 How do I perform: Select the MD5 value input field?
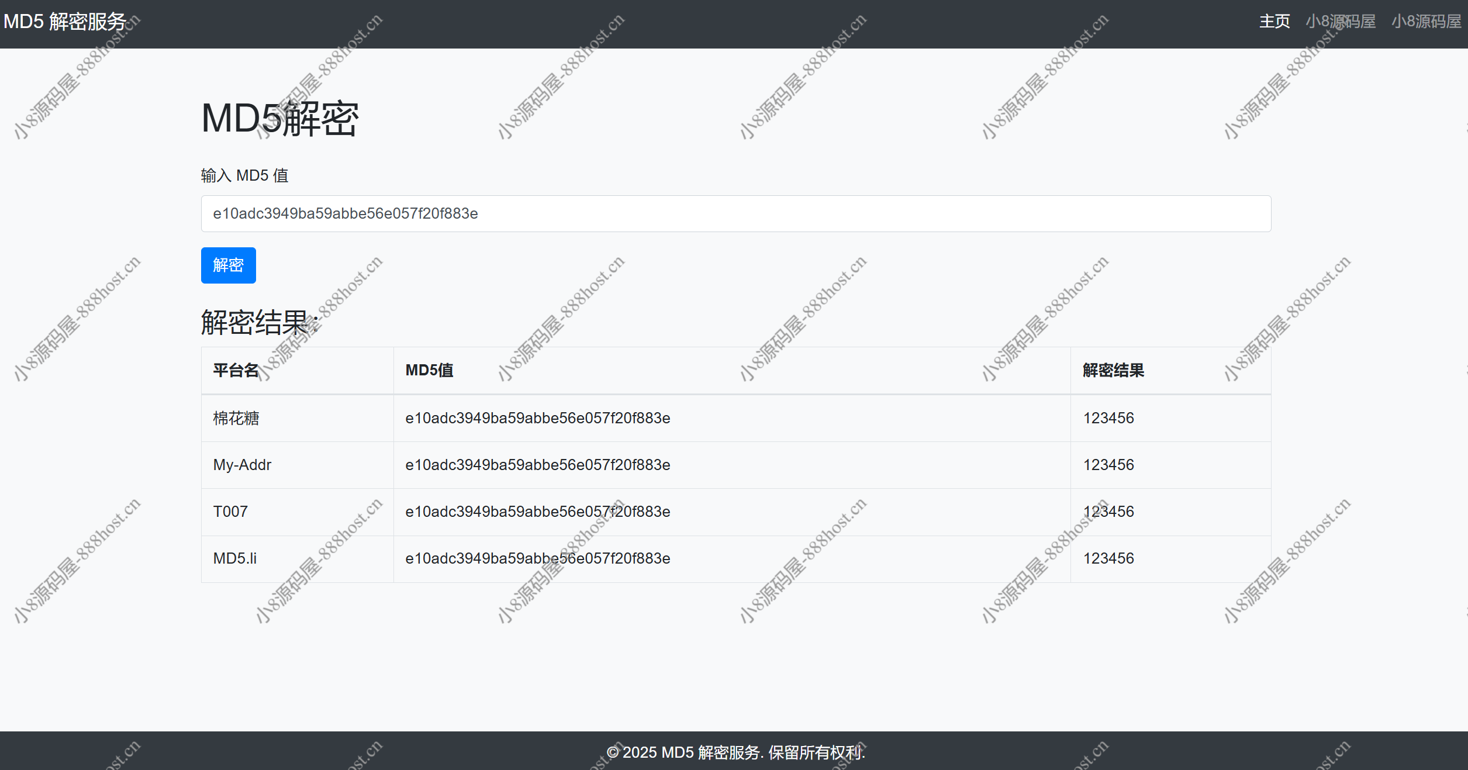(x=733, y=213)
